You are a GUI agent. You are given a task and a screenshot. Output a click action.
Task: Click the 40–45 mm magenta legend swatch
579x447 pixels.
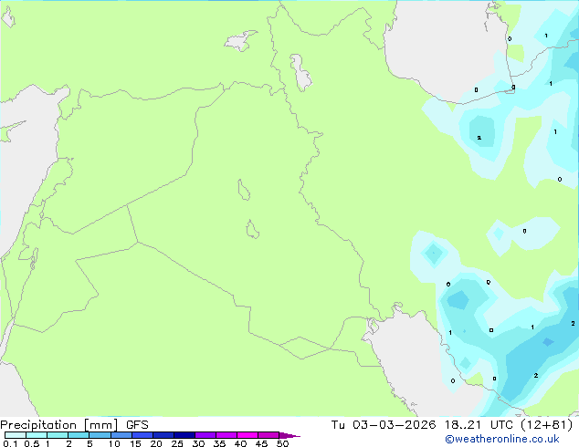pos(247,435)
